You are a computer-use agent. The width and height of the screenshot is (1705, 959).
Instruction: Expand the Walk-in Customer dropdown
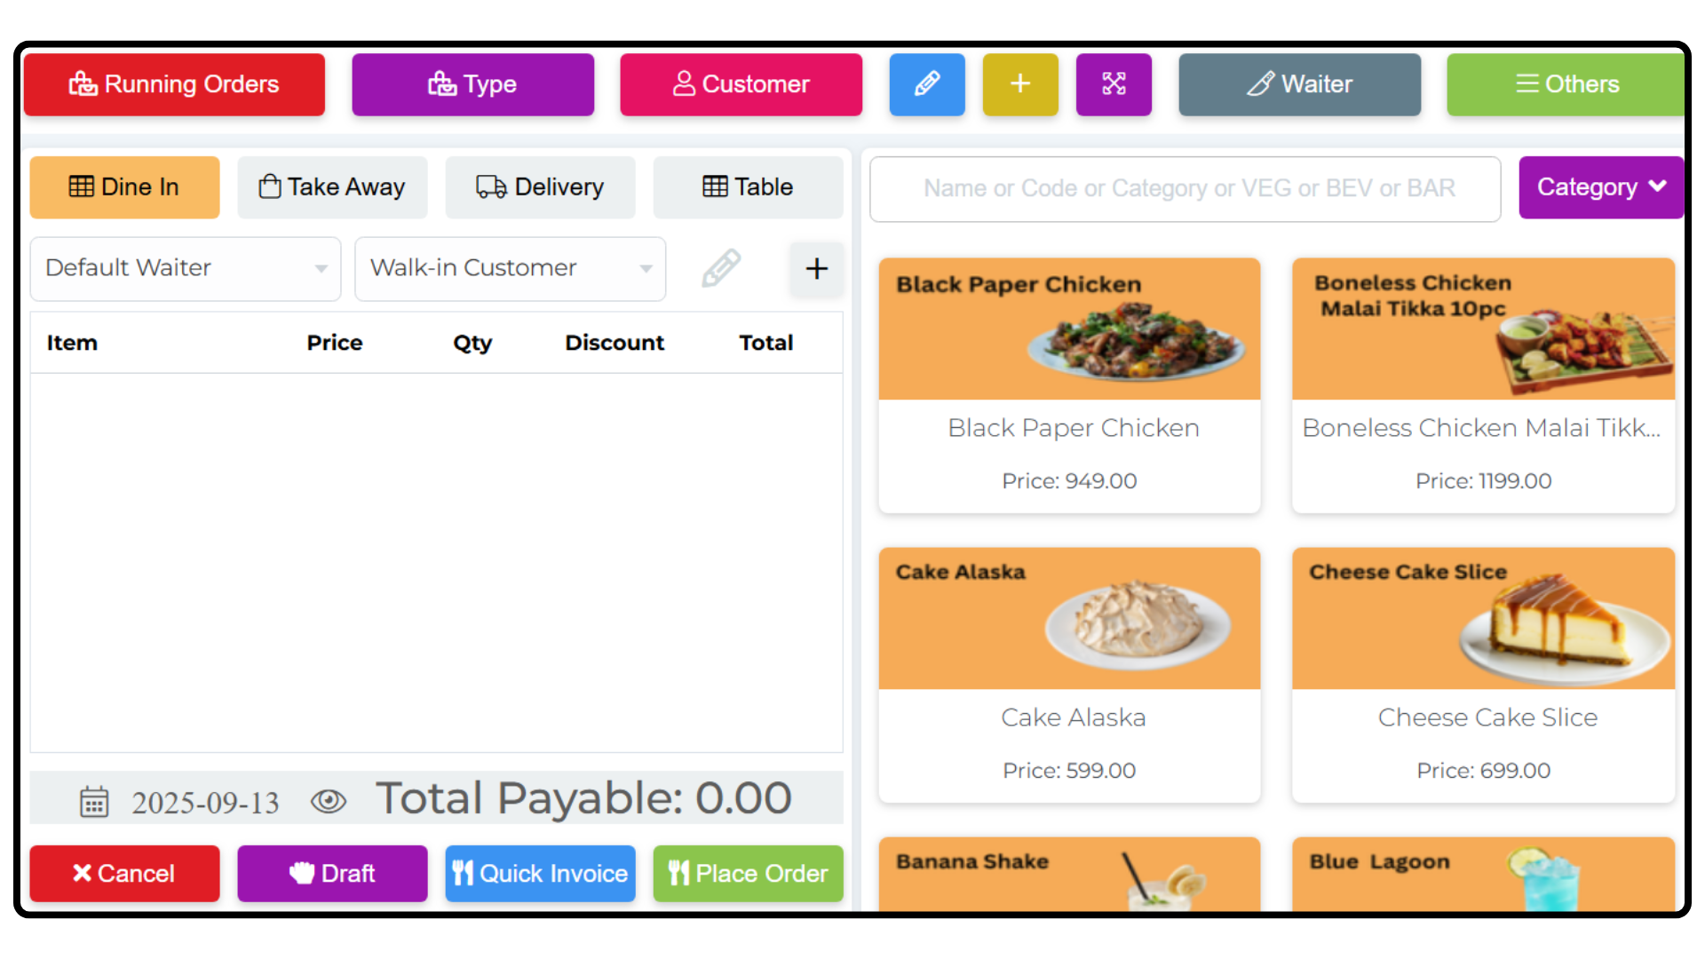510,268
